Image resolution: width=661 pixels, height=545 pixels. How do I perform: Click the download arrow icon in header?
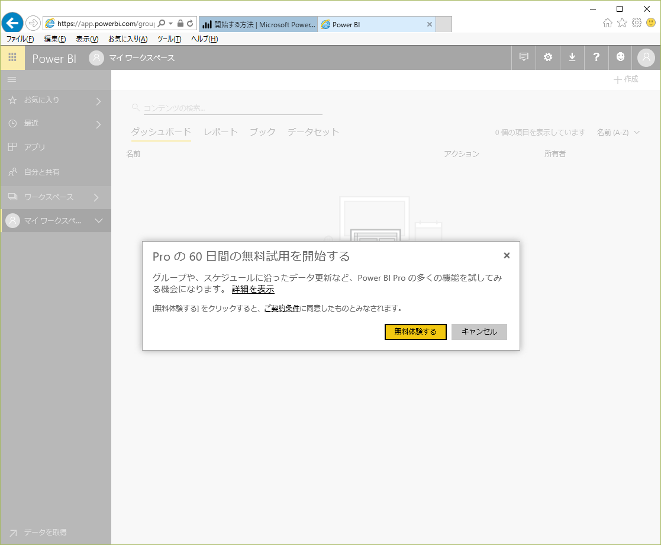(572, 57)
